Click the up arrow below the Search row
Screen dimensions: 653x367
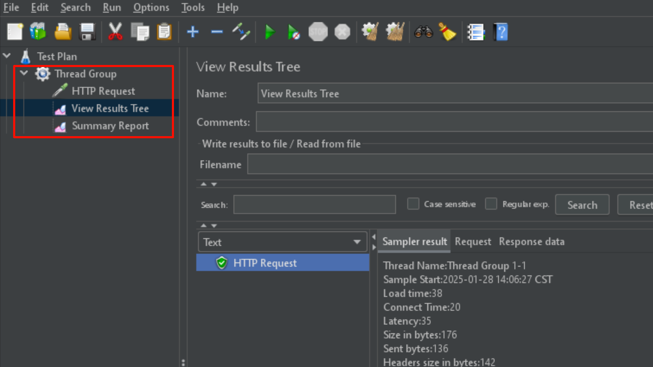click(204, 225)
